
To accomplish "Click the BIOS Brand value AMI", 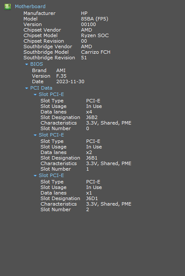I will [x=61, y=70].
